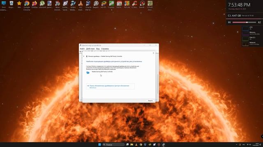Click the Device Manager vertical scrollbar
The width and height of the screenshot is (263, 147).
(x=158, y=84)
